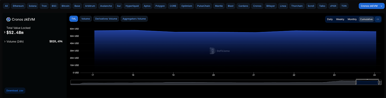Switch chart grouping to Daily

pyautogui.click(x=330, y=19)
